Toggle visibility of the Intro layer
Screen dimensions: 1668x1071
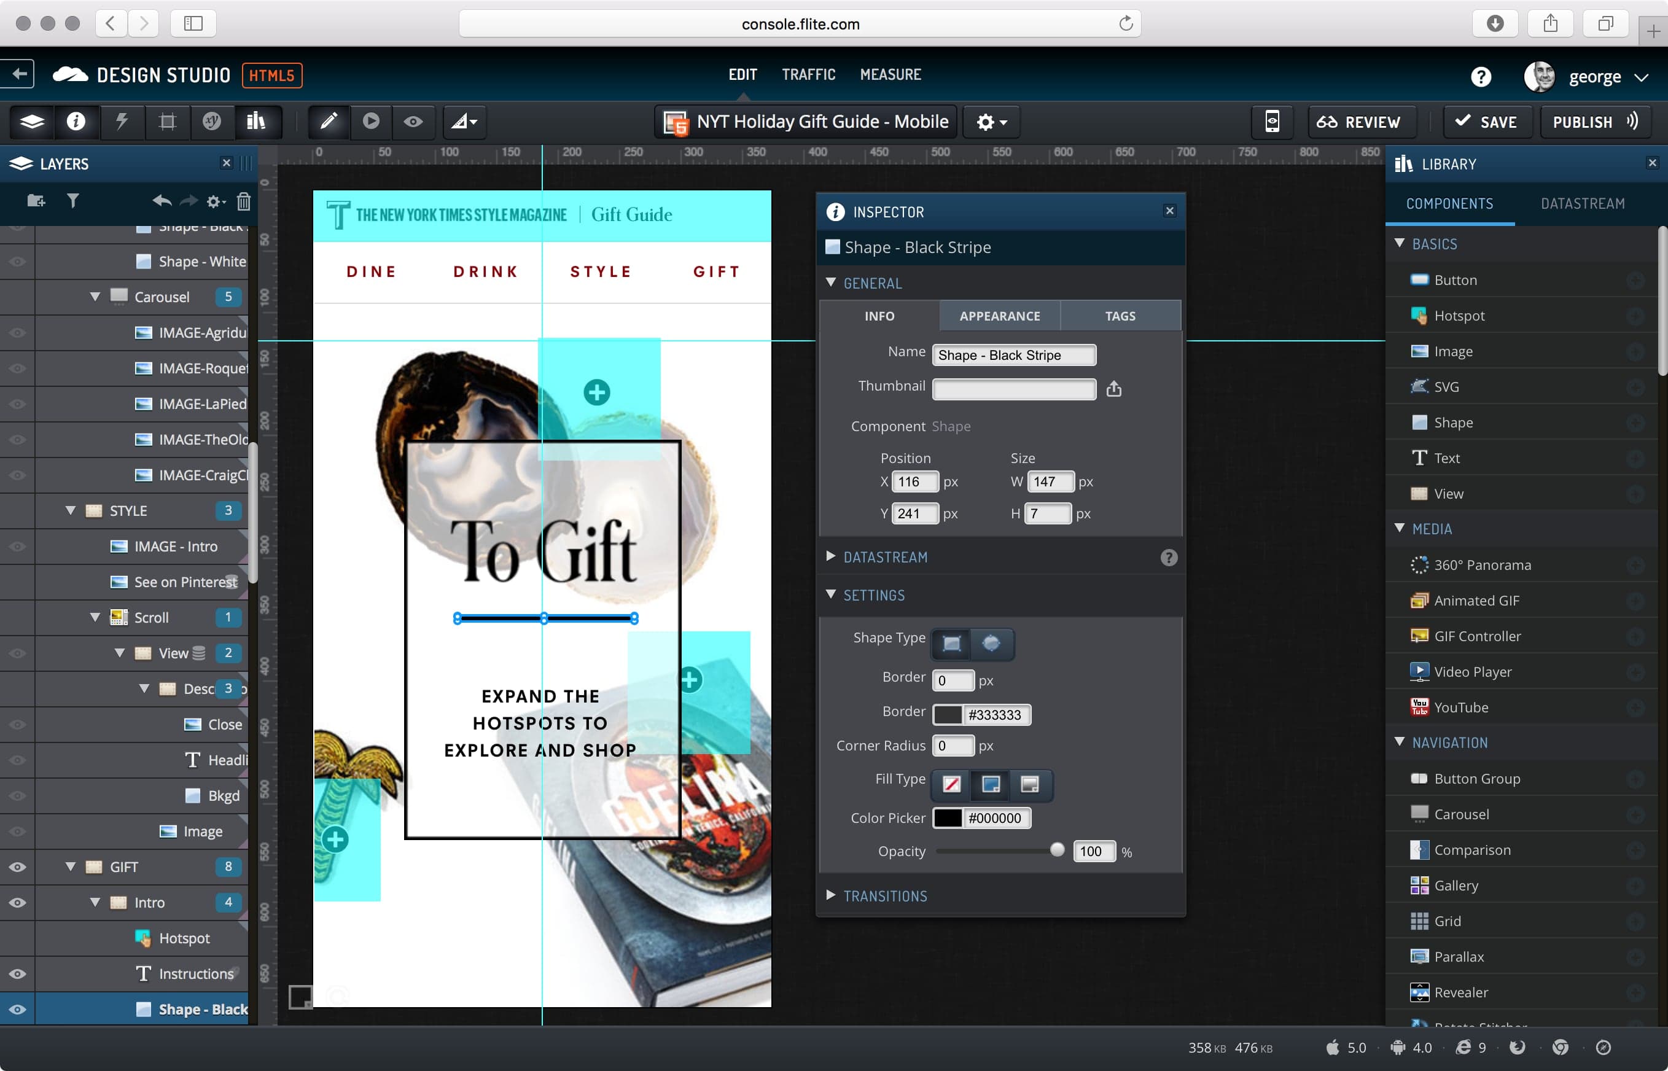pyautogui.click(x=17, y=903)
